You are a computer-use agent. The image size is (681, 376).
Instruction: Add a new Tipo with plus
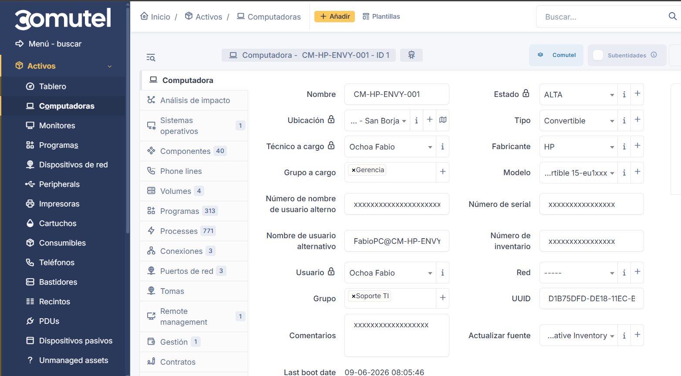click(x=637, y=120)
